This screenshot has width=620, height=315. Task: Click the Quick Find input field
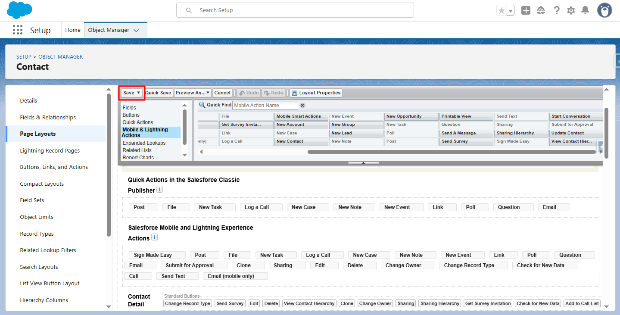265,106
